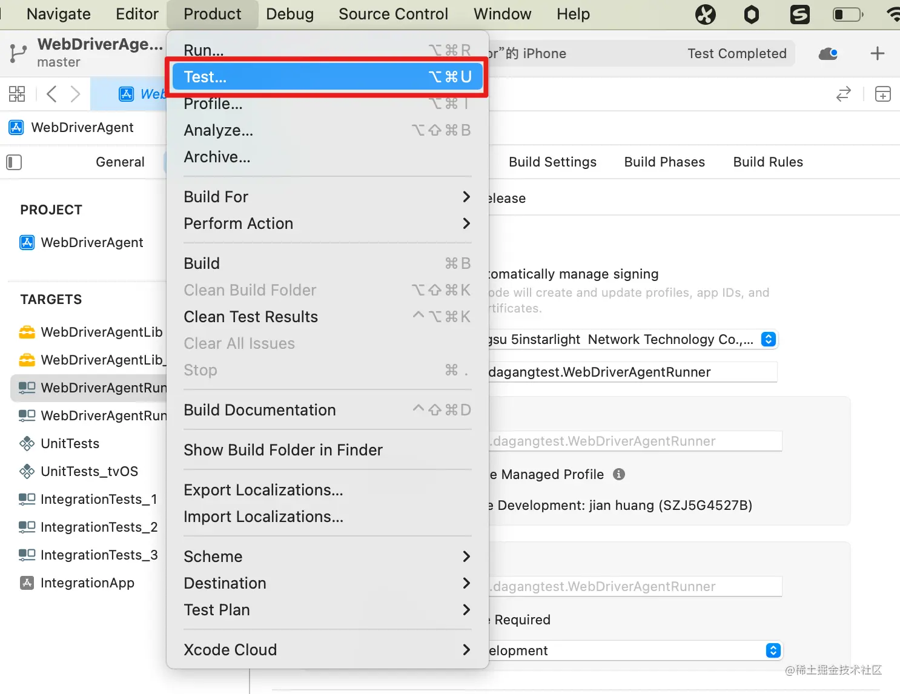The width and height of the screenshot is (900, 694).
Task: Choose Run... from the Product menu
Action: [x=327, y=50]
